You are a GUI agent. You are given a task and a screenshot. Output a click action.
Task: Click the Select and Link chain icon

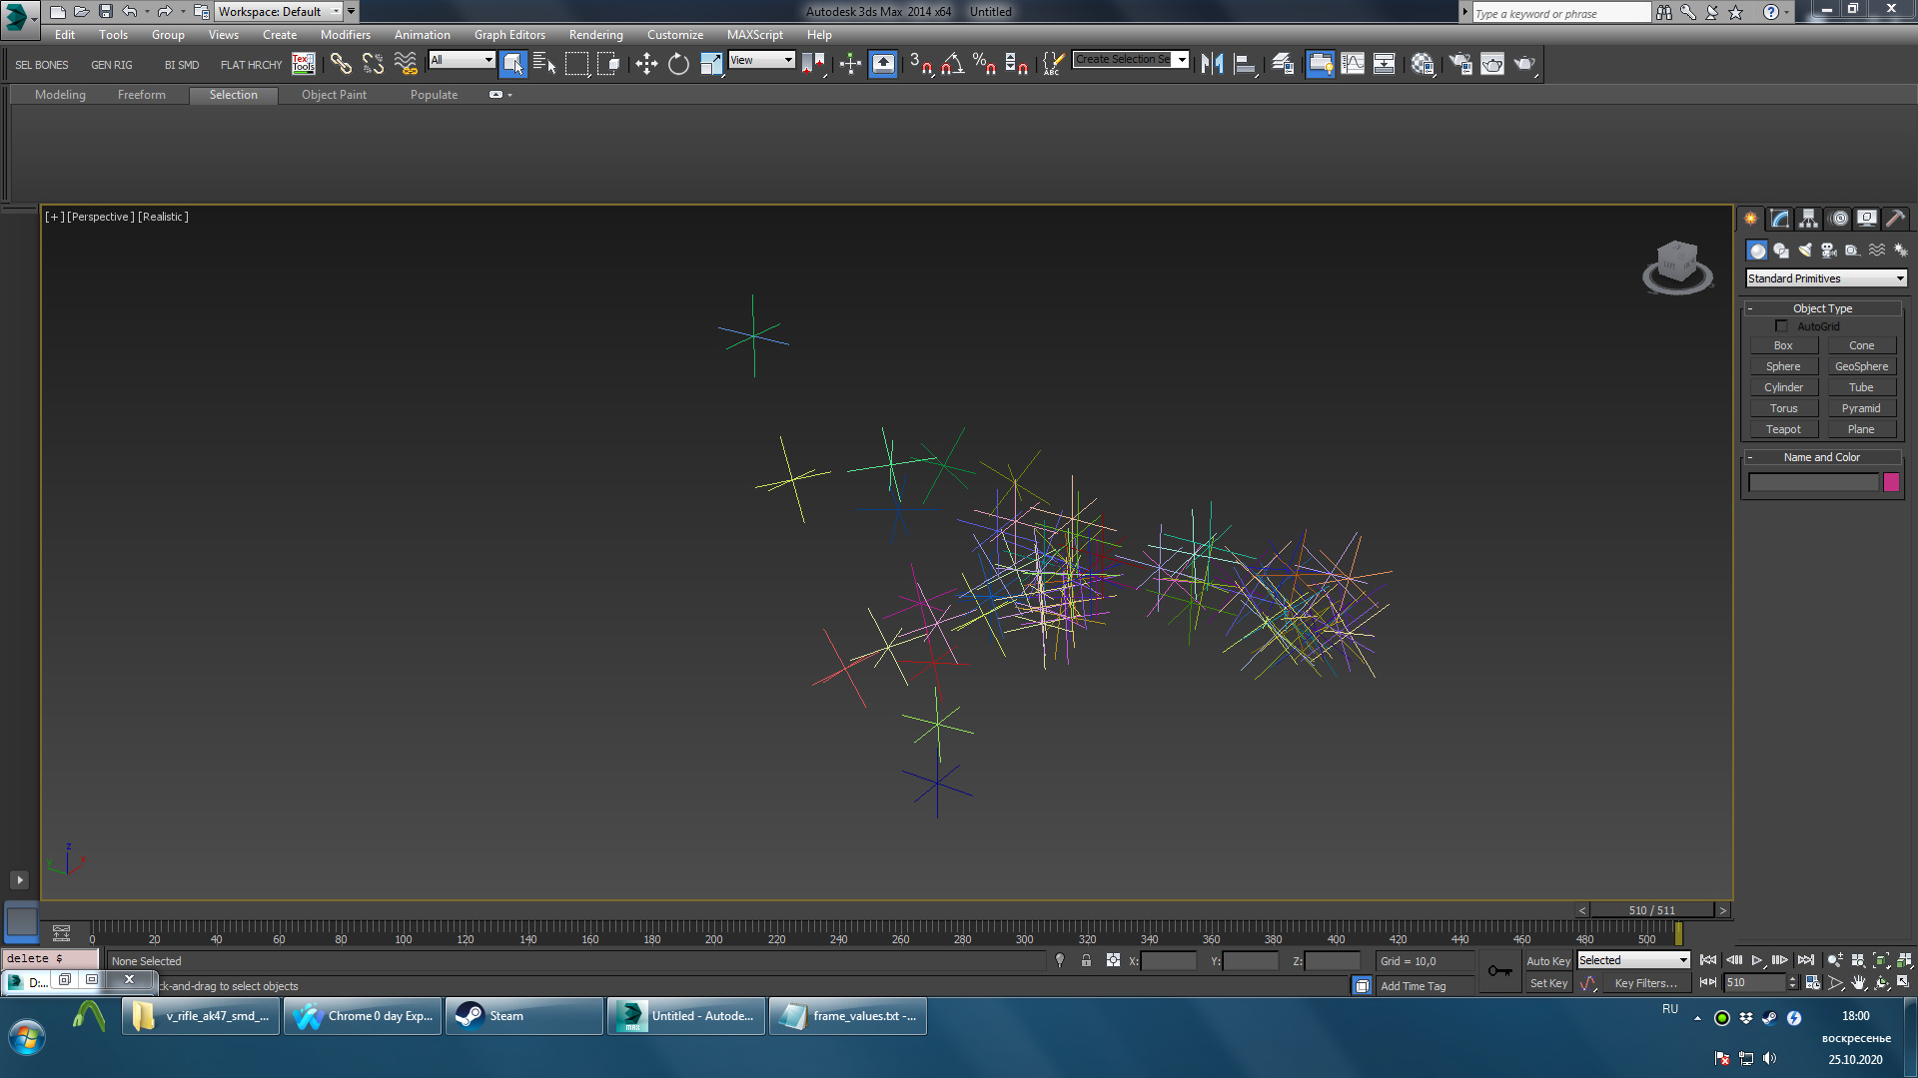341,65
